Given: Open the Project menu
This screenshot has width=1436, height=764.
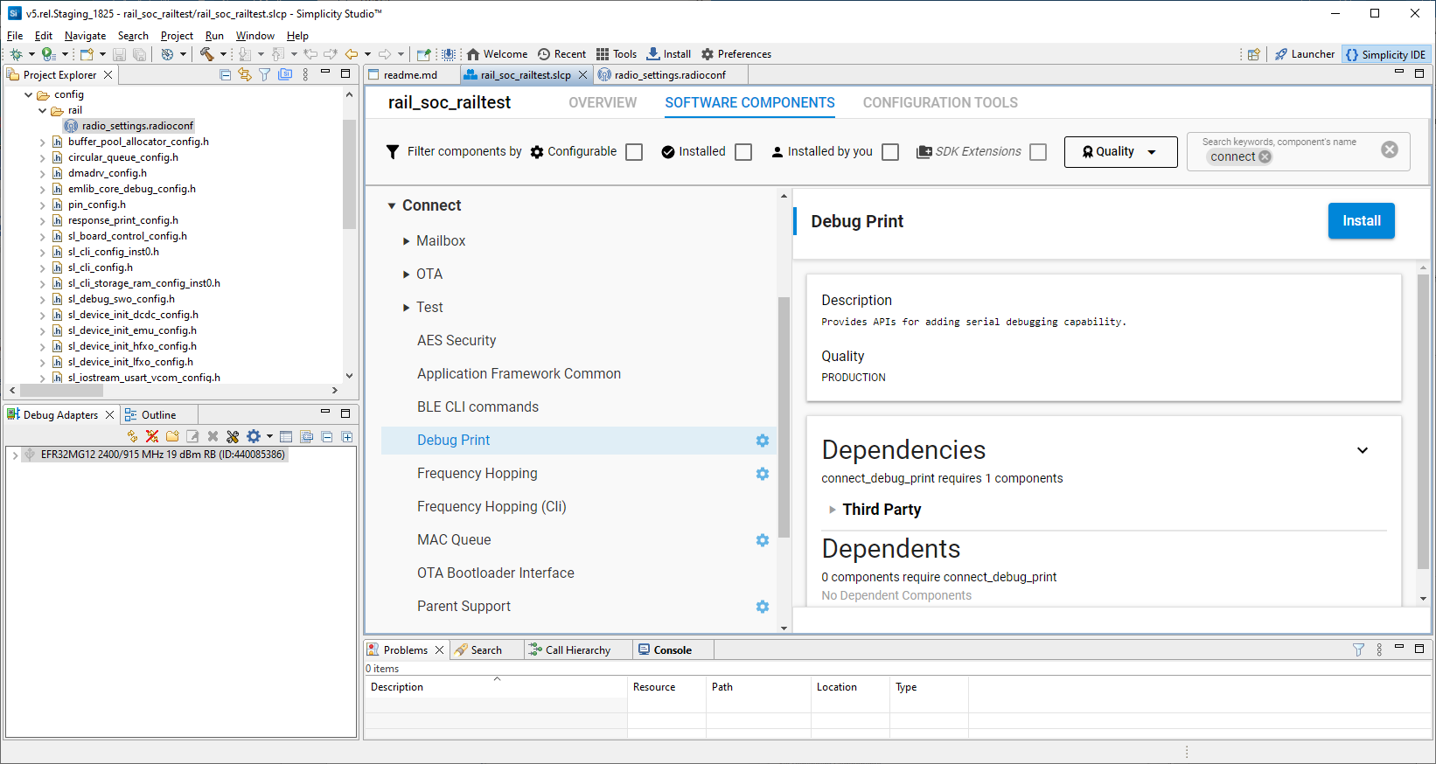Looking at the screenshot, I should point(177,36).
